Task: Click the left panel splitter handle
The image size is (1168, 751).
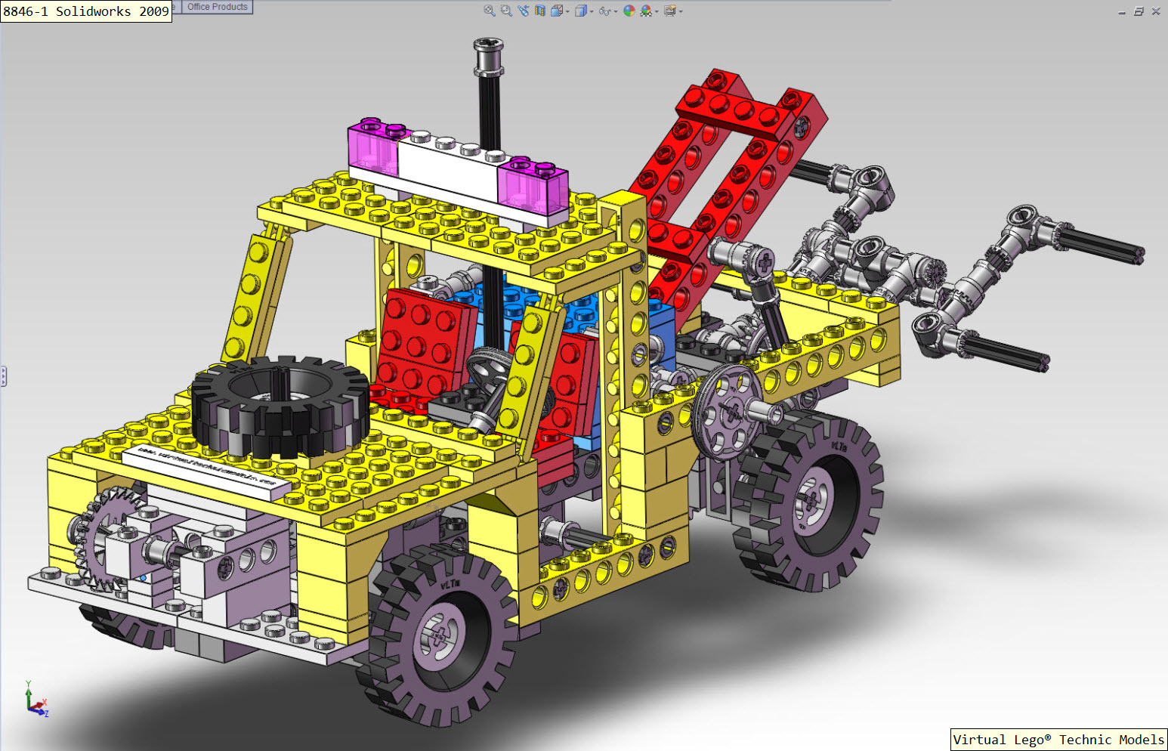Action: 3,376
